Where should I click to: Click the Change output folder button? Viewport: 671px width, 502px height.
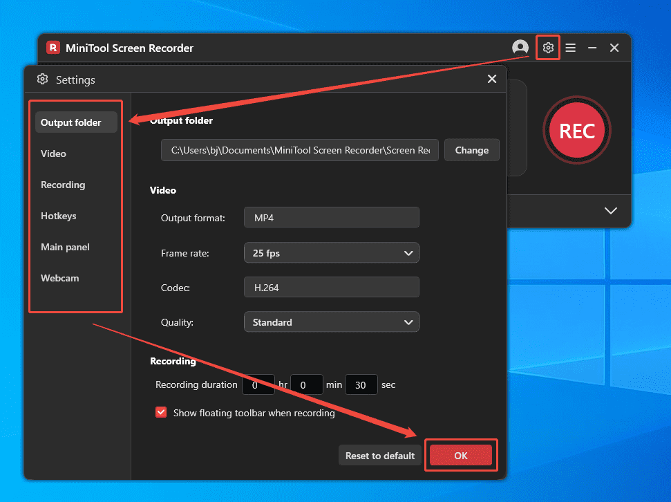point(471,150)
